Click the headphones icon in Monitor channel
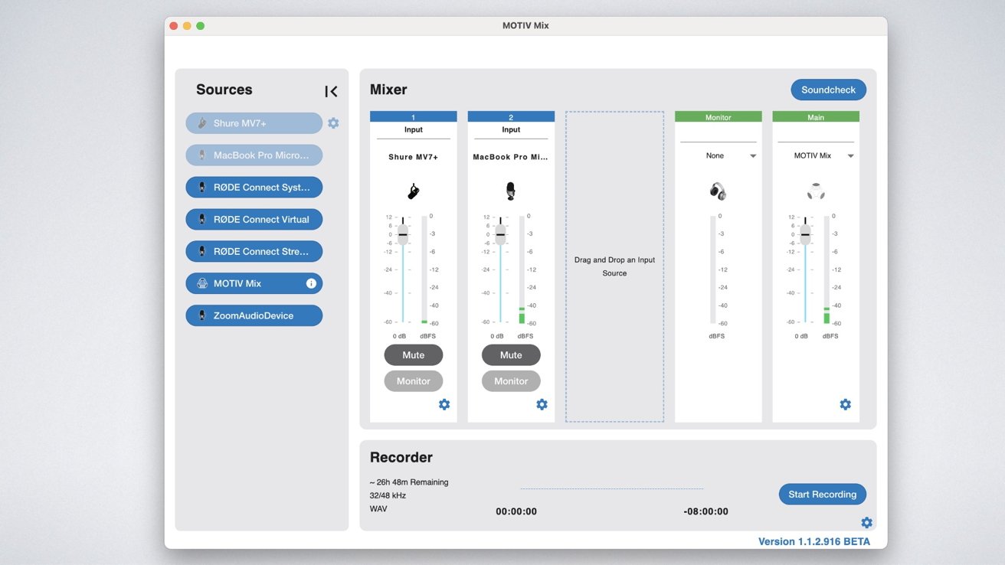Image resolution: width=1005 pixels, height=565 pixels. pos(718,191)
